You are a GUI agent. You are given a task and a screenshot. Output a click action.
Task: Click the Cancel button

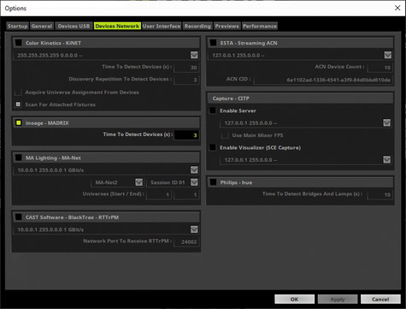380,300
